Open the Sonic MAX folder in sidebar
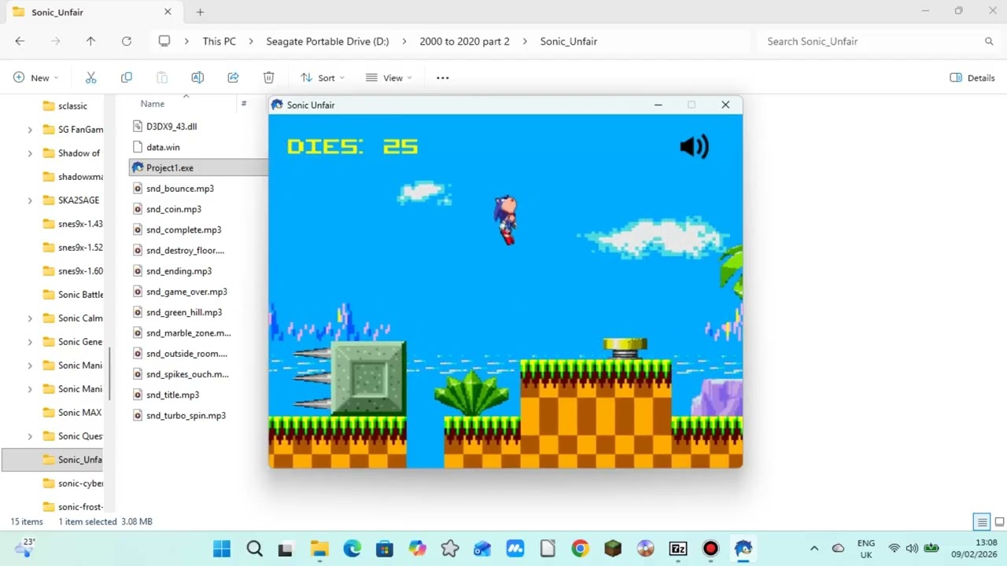Viewport: 1007px width, 566px height. 72,413
